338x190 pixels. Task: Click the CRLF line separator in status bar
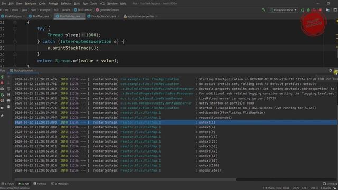[305, 188]
